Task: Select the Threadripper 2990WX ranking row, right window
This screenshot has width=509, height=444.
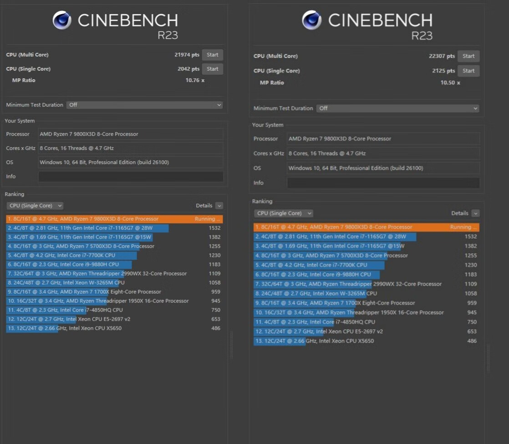Action: pos(366,284)
